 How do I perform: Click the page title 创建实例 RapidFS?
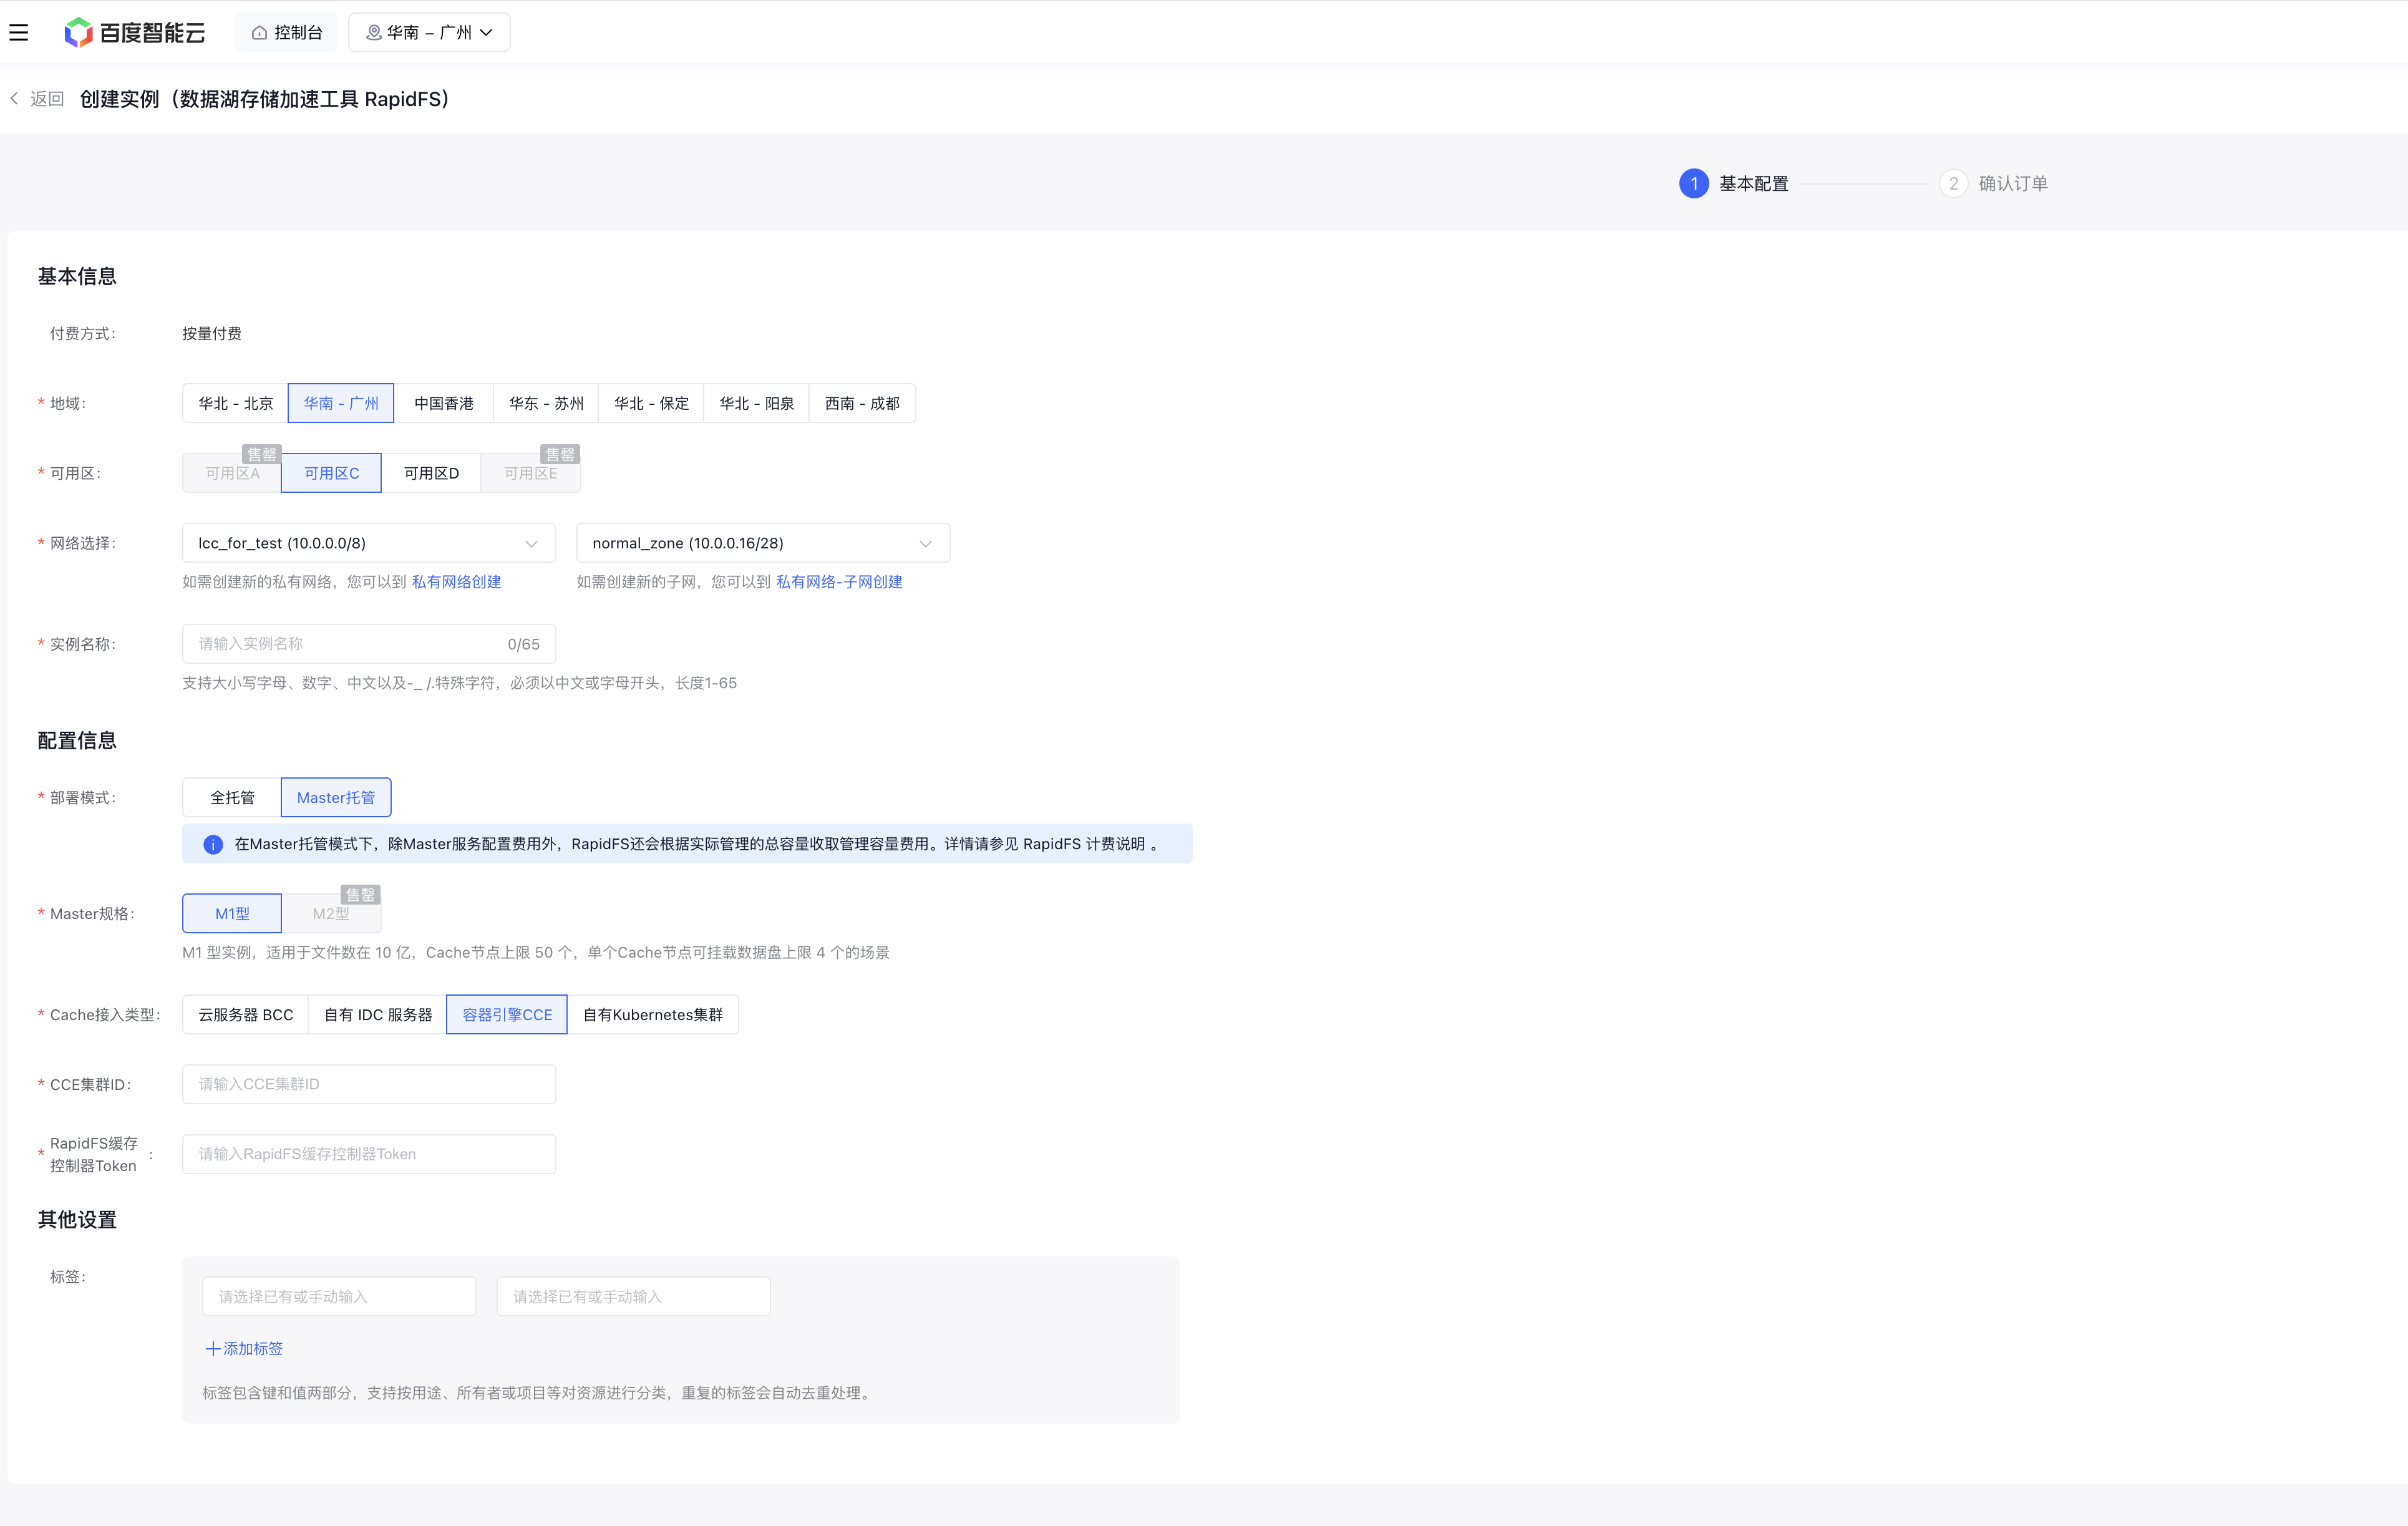pos(265,99)
